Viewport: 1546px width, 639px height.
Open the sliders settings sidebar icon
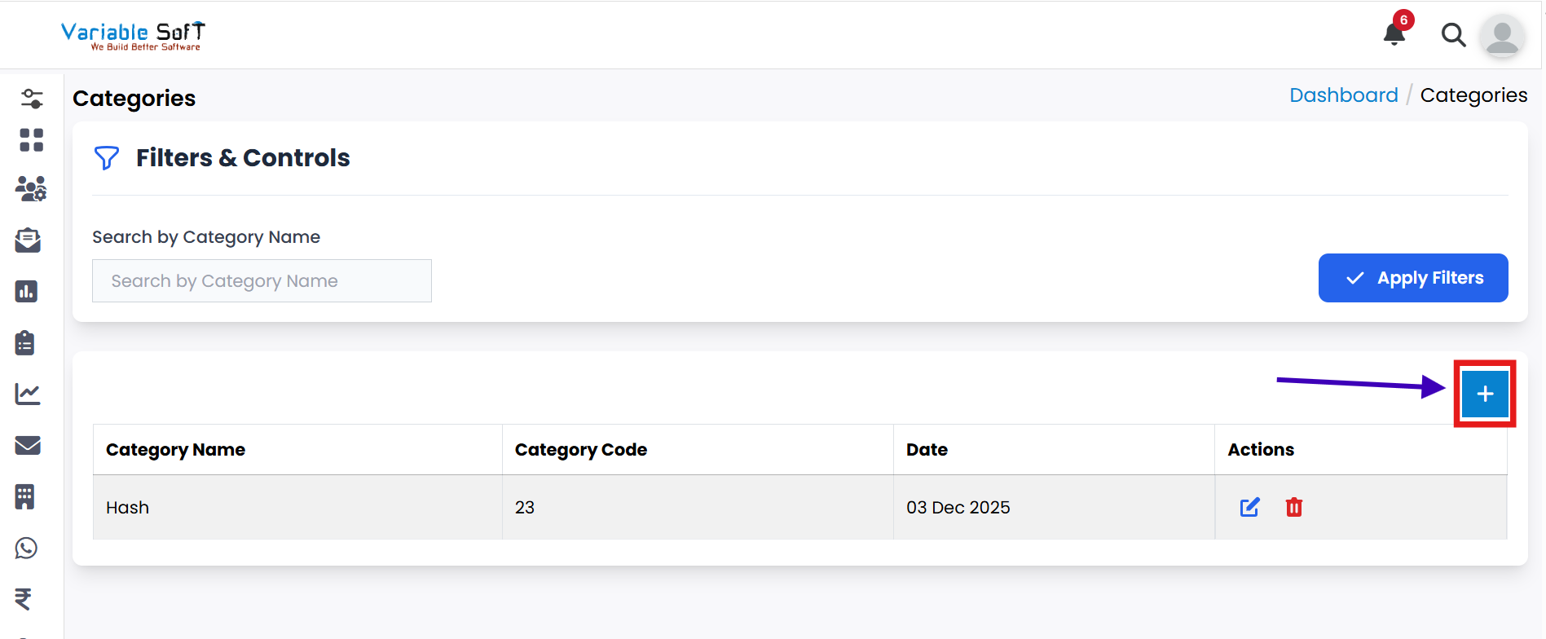31,99
